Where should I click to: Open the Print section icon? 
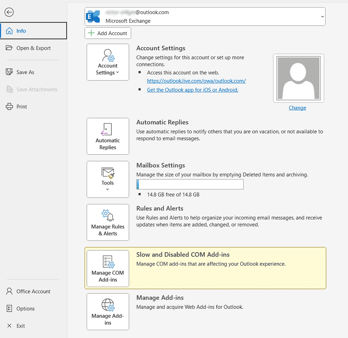click(x=9, y=106)
